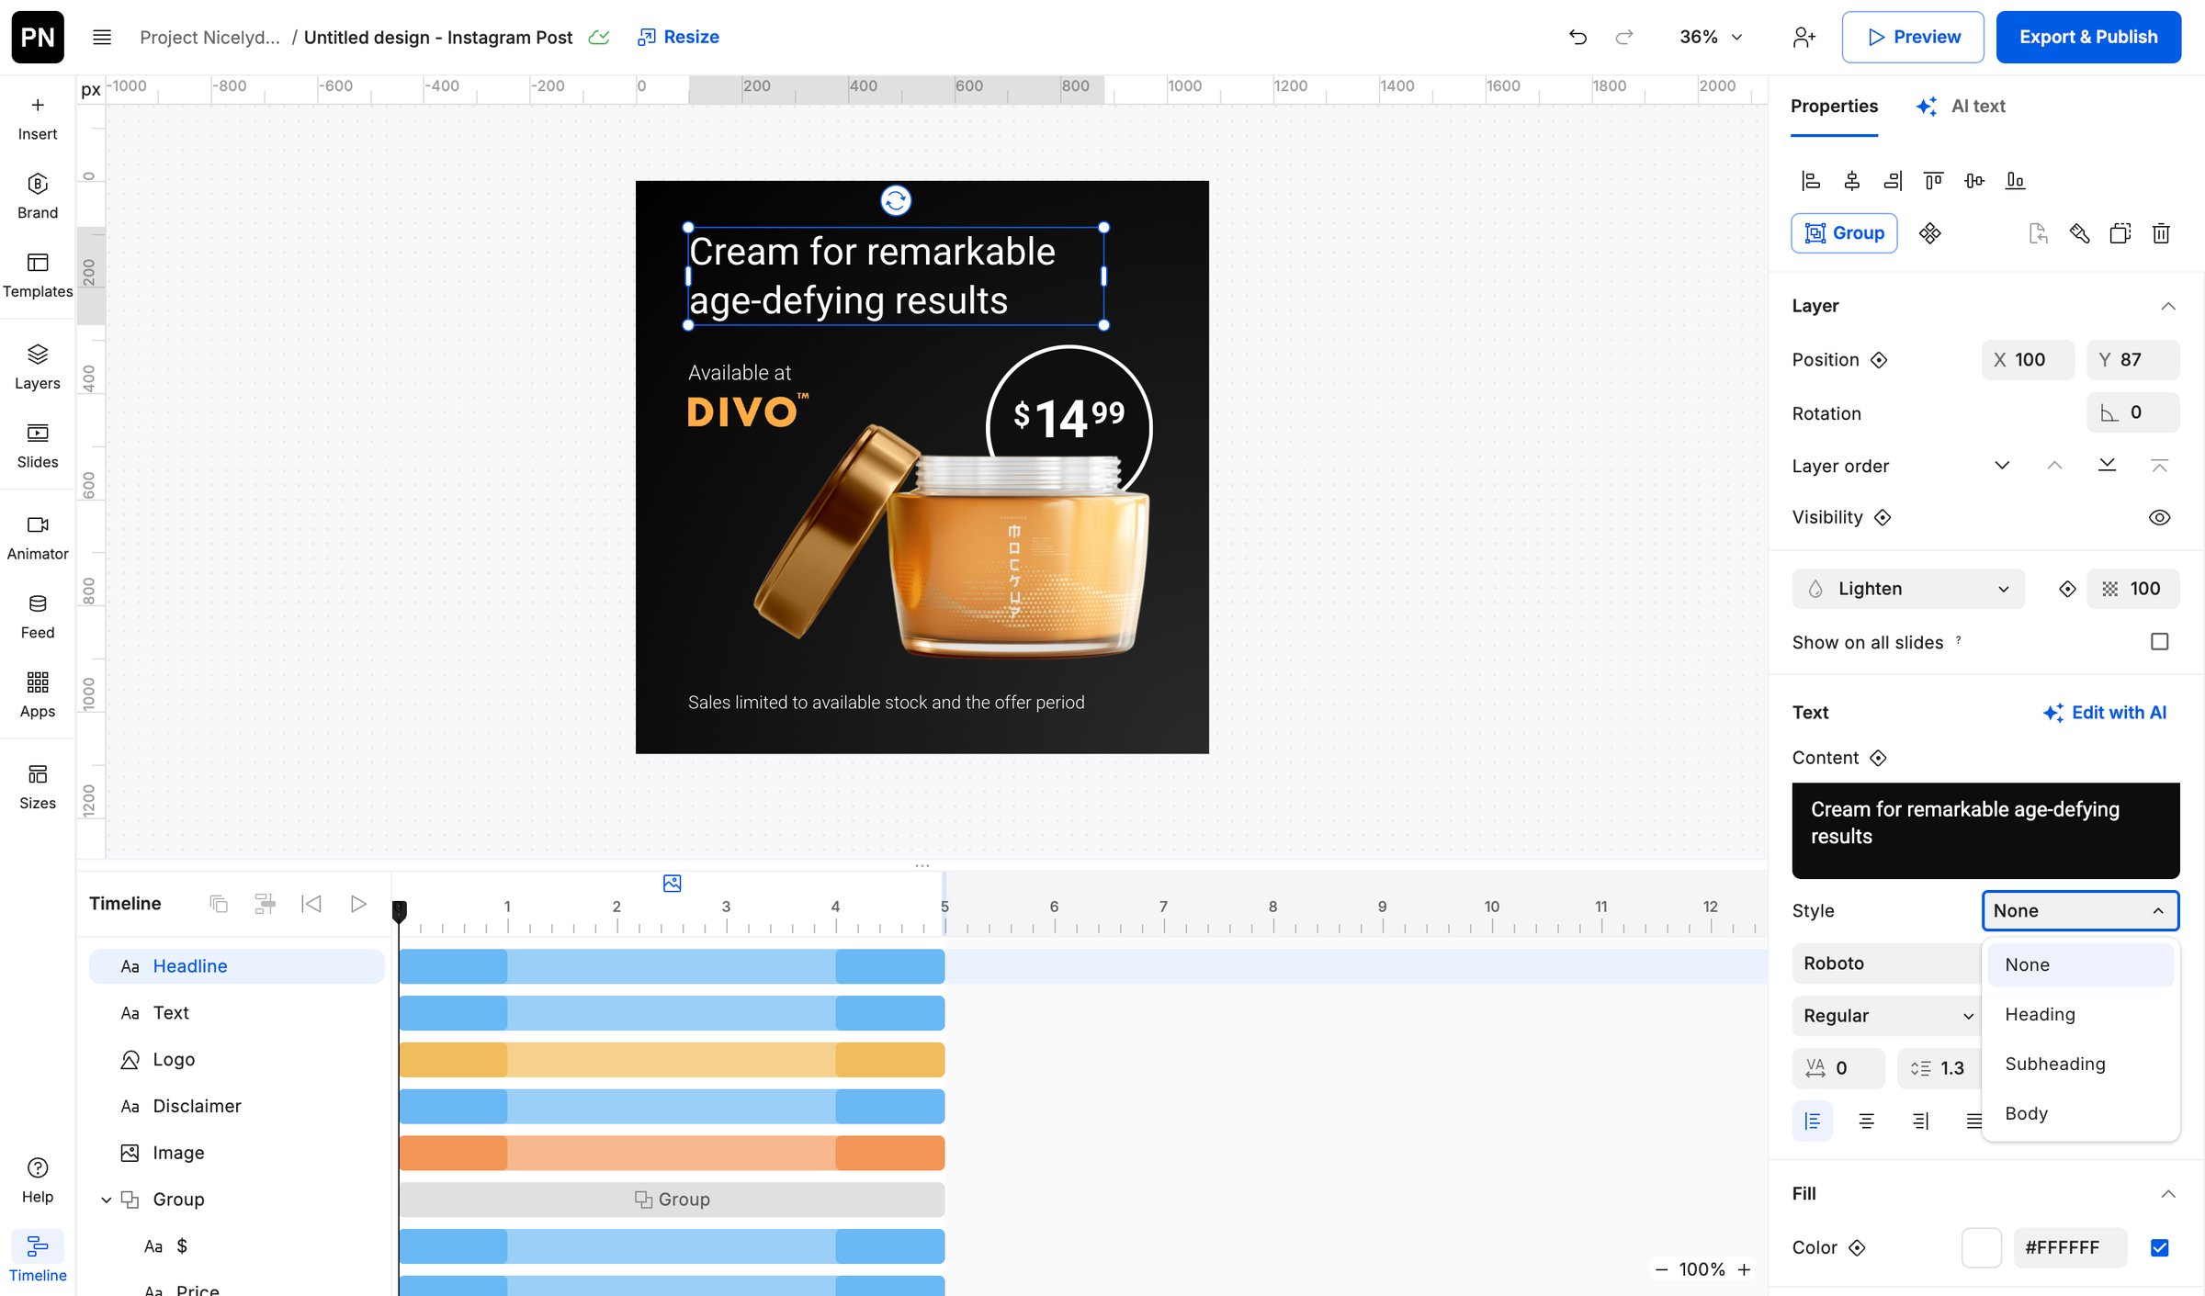Choose Subheading from the Style list
Image resolution: width=2205 pixels, height=1296 pixels.
click(x=2080, y=1064)
